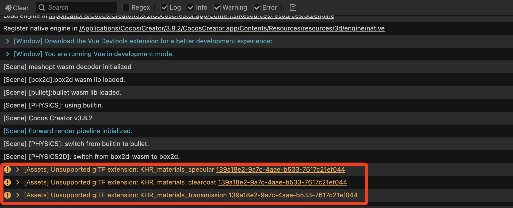Screen dimensions: 513x208
Task: Expand the KHR_materials_clearcoat warning entry
Action: click(x=18, y=182)
